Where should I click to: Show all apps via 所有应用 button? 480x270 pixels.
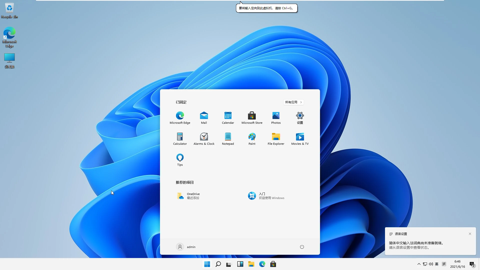click(293, 102)
